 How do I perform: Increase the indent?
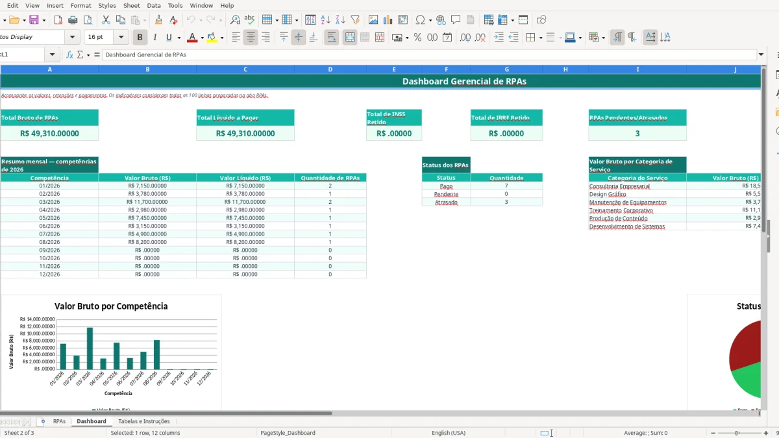(499, 38)
